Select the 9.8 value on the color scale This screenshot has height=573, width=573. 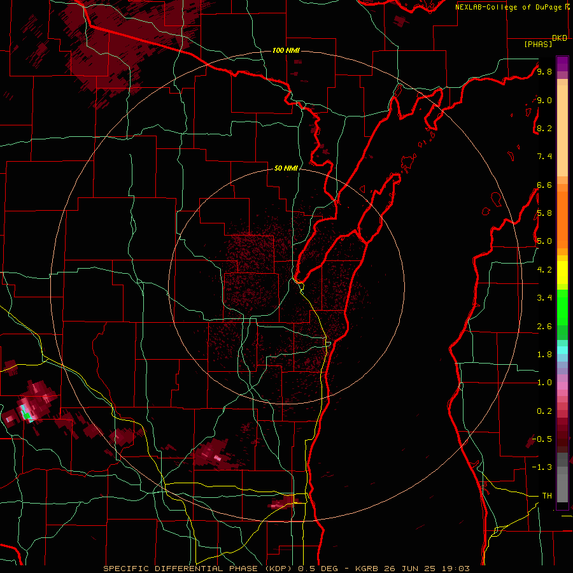tap(544, 71)
